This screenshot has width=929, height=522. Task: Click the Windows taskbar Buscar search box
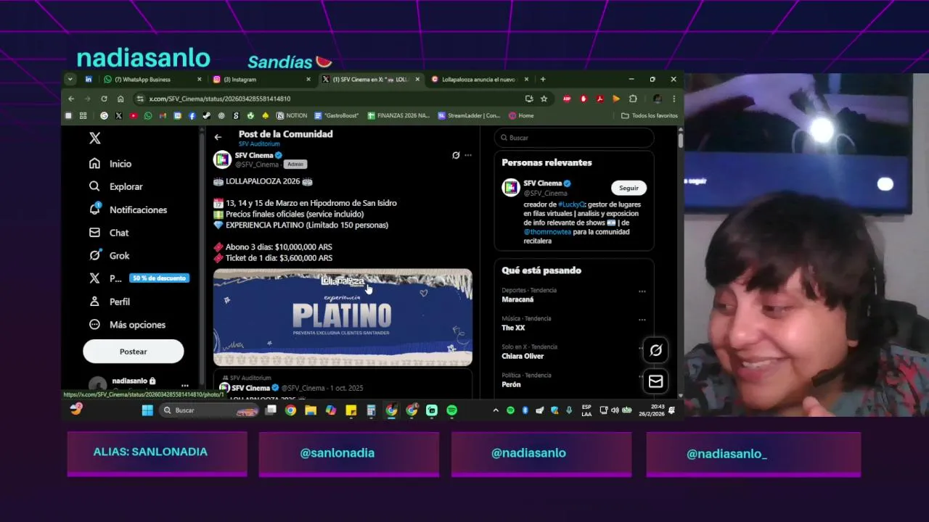click(210, 410)
